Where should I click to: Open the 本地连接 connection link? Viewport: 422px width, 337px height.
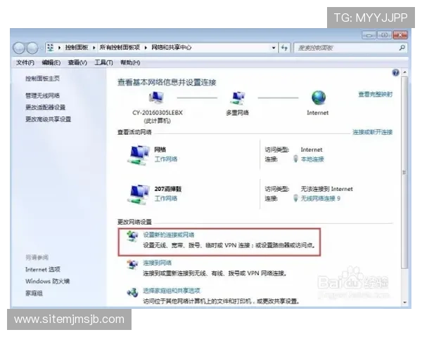click(x=312, y=159)
